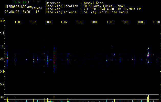Click the meteor label
The image size is (161, 102).
point(37,8)
